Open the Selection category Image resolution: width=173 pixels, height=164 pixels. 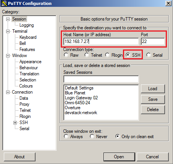pos(27,80)
